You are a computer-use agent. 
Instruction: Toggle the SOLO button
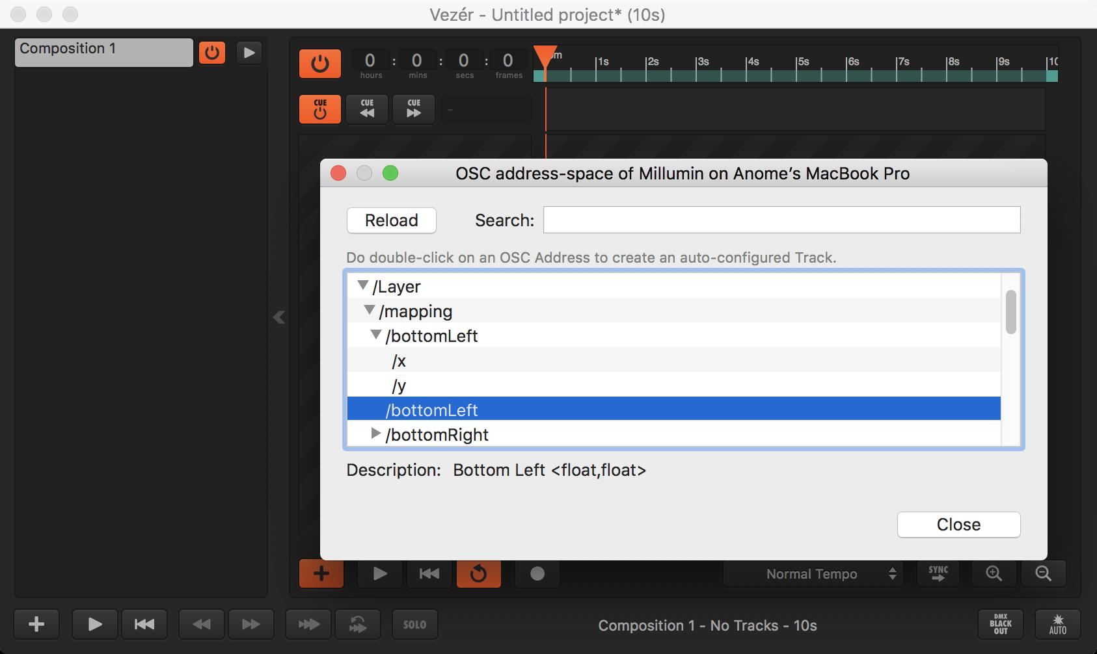414,625
